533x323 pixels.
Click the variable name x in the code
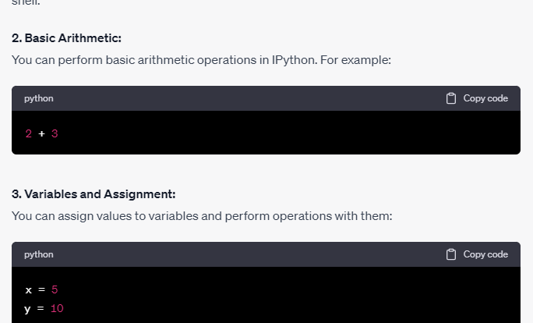29,290
